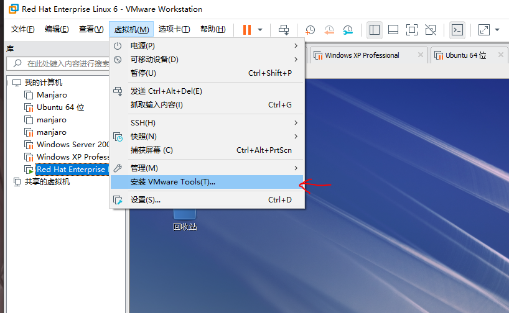Click the pause virtual machine toolbar icon
The image size is (509, 313).
tap(247, 30)
